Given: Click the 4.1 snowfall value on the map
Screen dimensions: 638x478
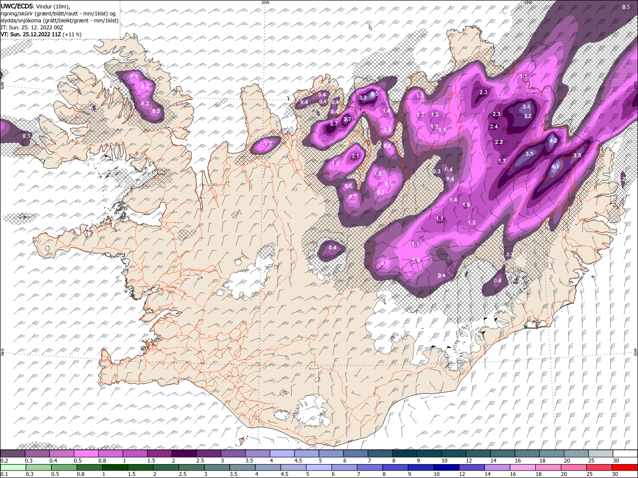Looking at the screenshot, I should point(555,168).
